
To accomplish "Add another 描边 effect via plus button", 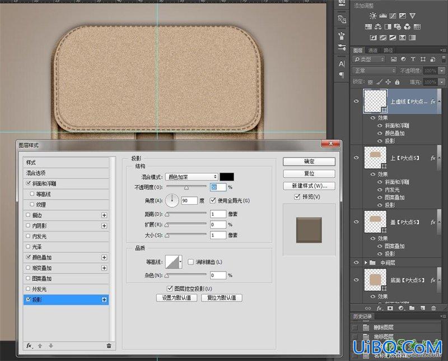I will point(104,215).
